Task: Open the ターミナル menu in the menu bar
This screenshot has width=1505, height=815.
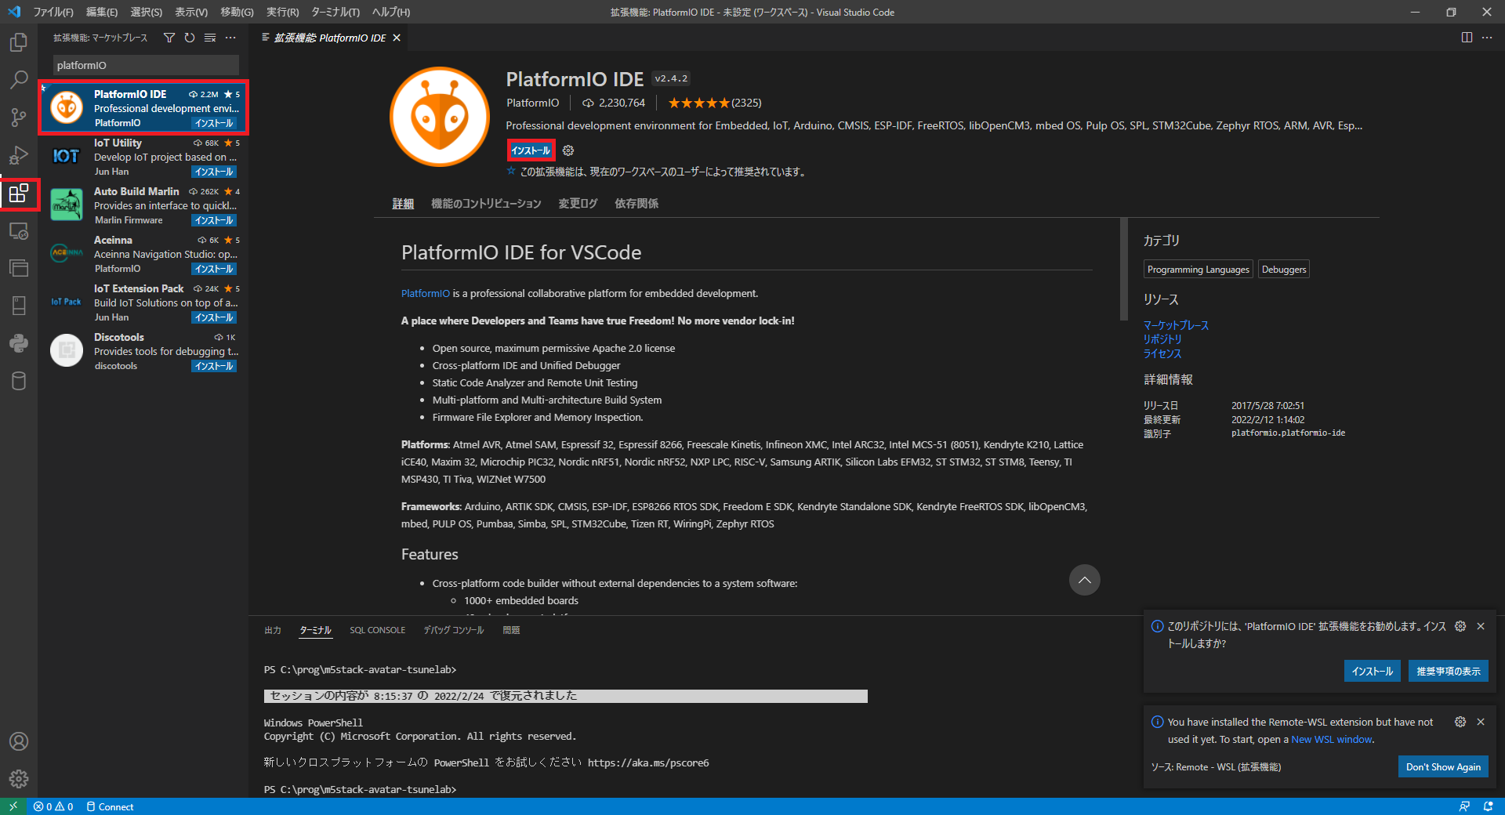Action: pyautogui.click(x=335, y=12)
